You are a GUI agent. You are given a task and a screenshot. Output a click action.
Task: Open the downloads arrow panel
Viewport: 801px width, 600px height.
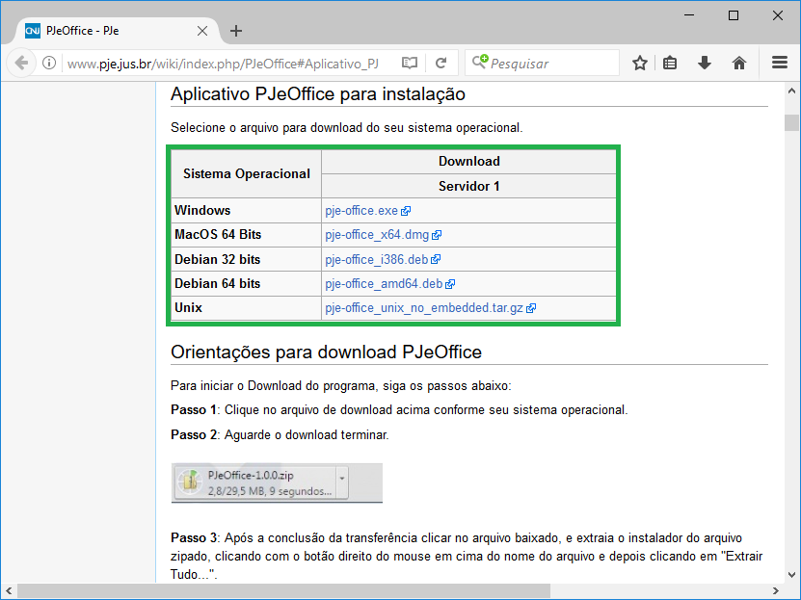pyautogui.click(x=705, y=64)
